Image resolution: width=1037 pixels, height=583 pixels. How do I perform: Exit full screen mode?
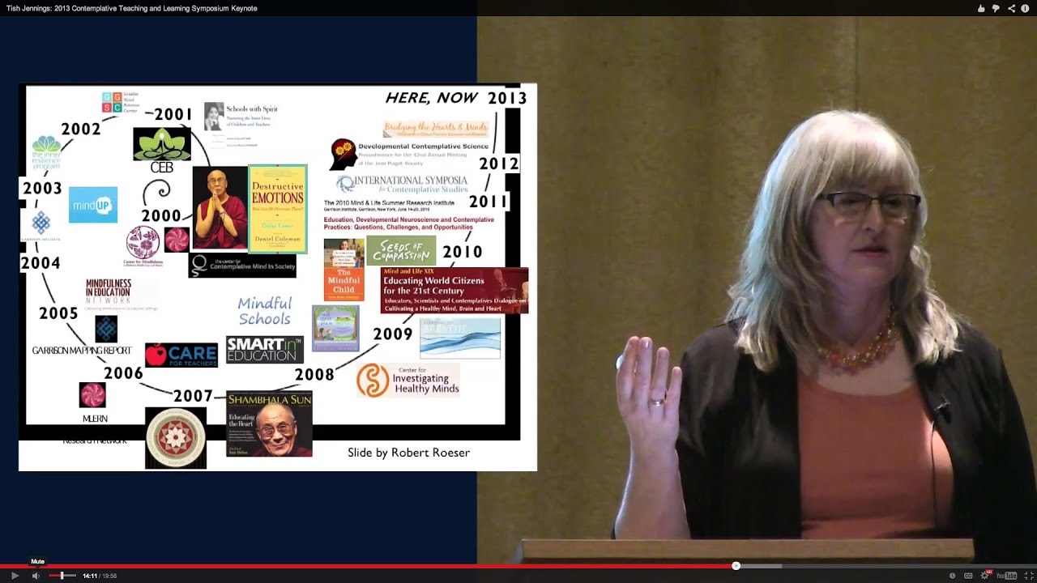1029,576
